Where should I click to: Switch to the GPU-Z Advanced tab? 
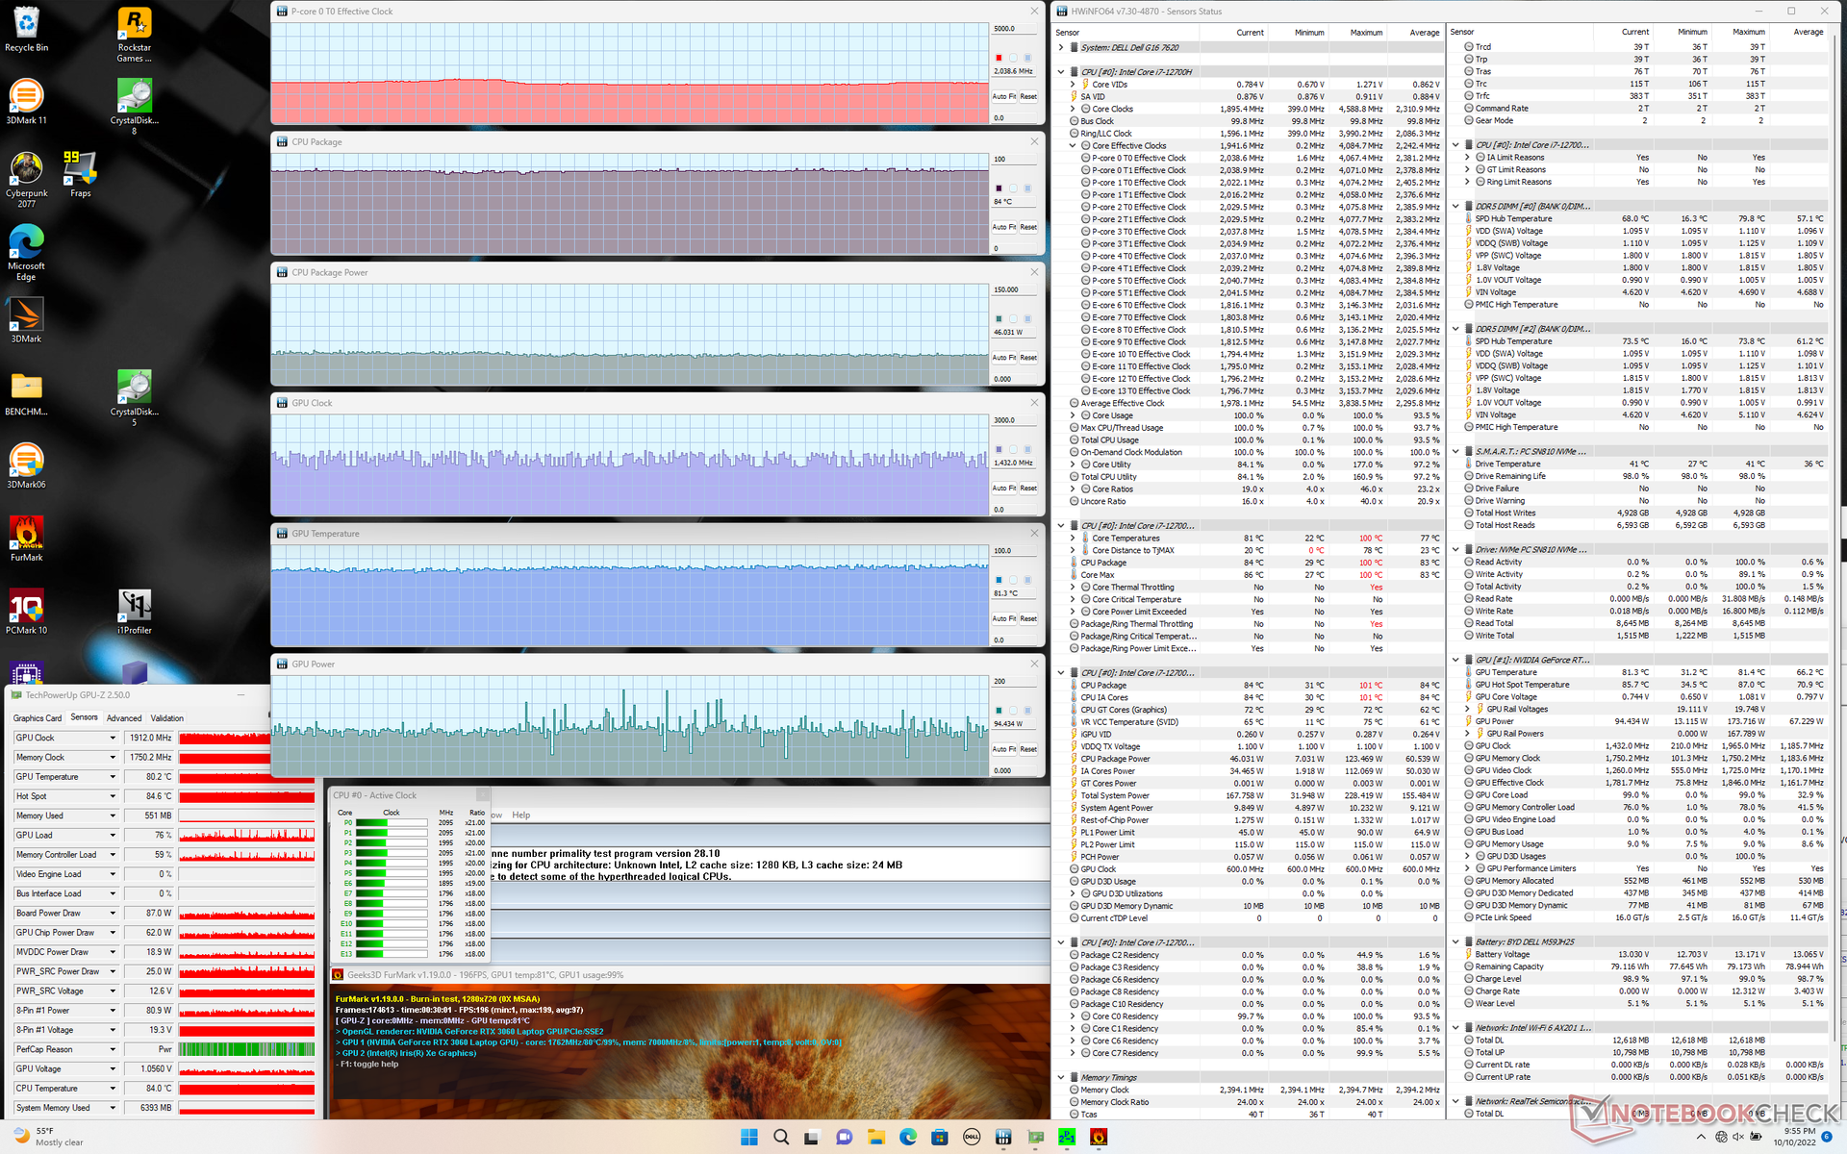pos(124,718)
